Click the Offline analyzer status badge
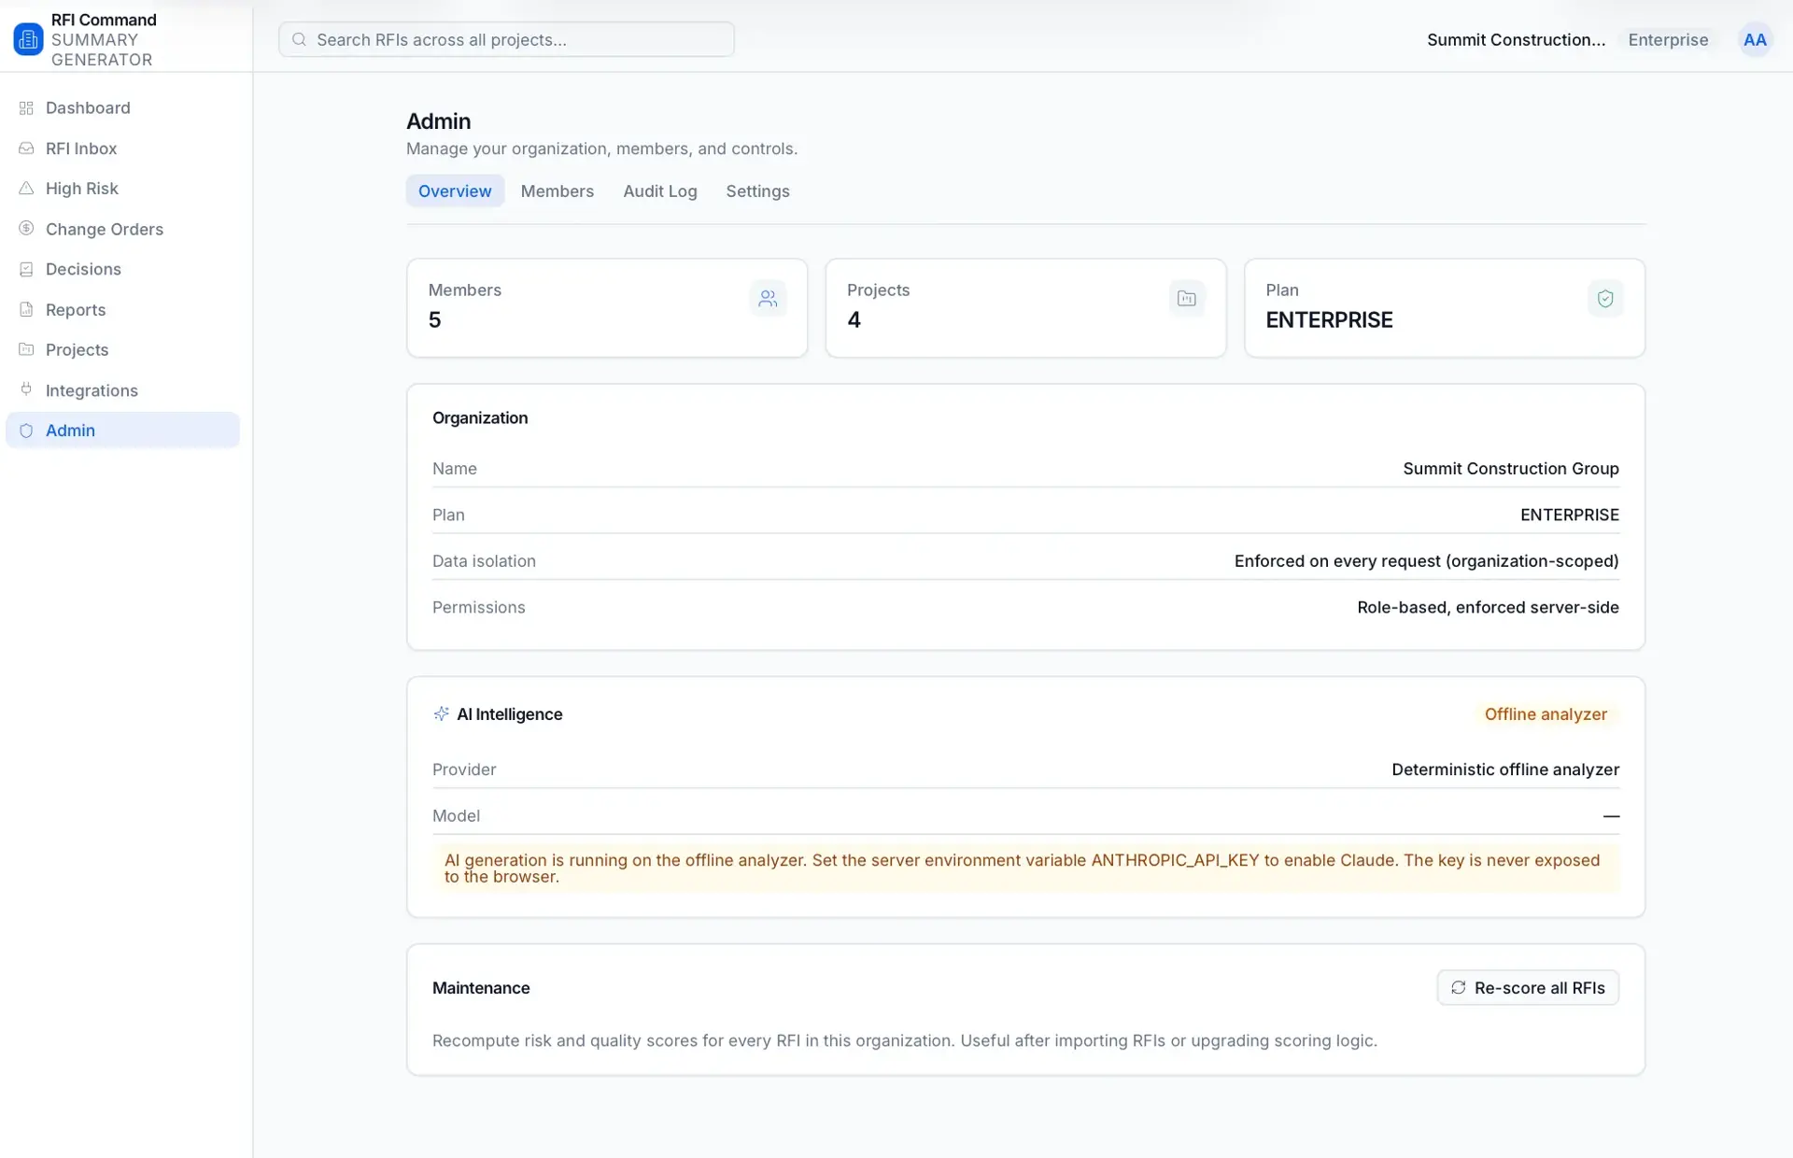Image resolution: width=1793 pixels, height=1158 pixels. pos(1546,713)
